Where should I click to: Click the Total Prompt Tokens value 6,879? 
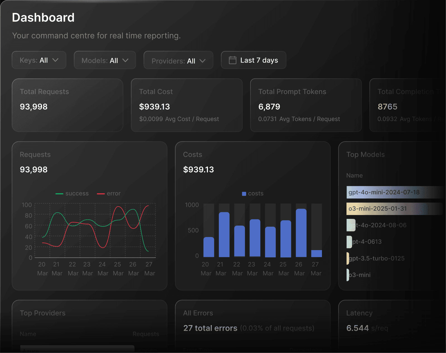269,107
